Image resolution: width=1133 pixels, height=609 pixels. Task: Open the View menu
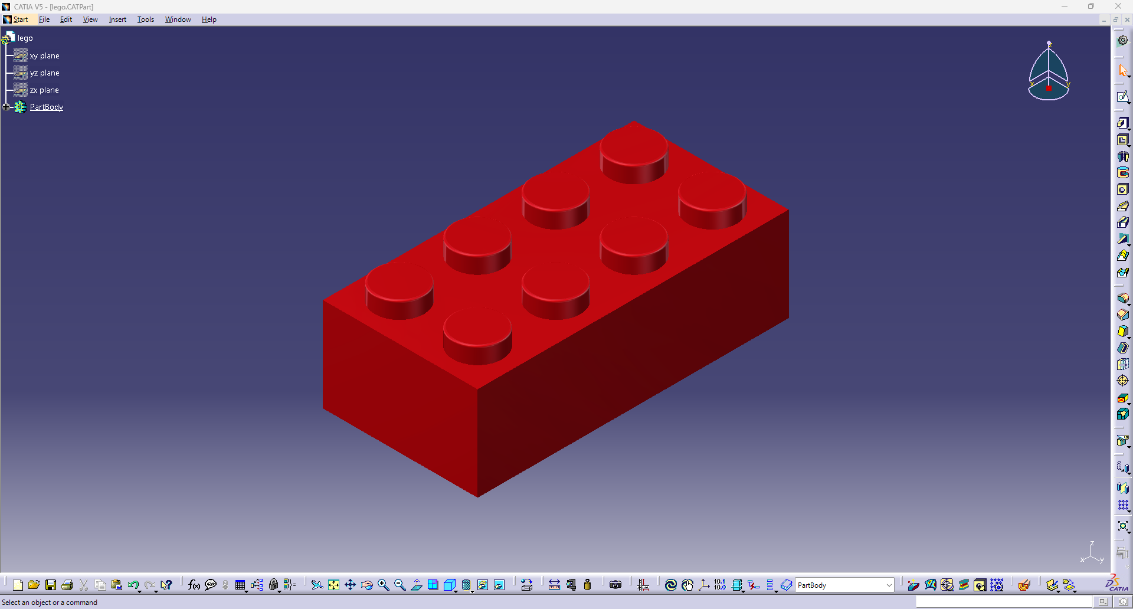pyautogui.click(x=90, y=19)
